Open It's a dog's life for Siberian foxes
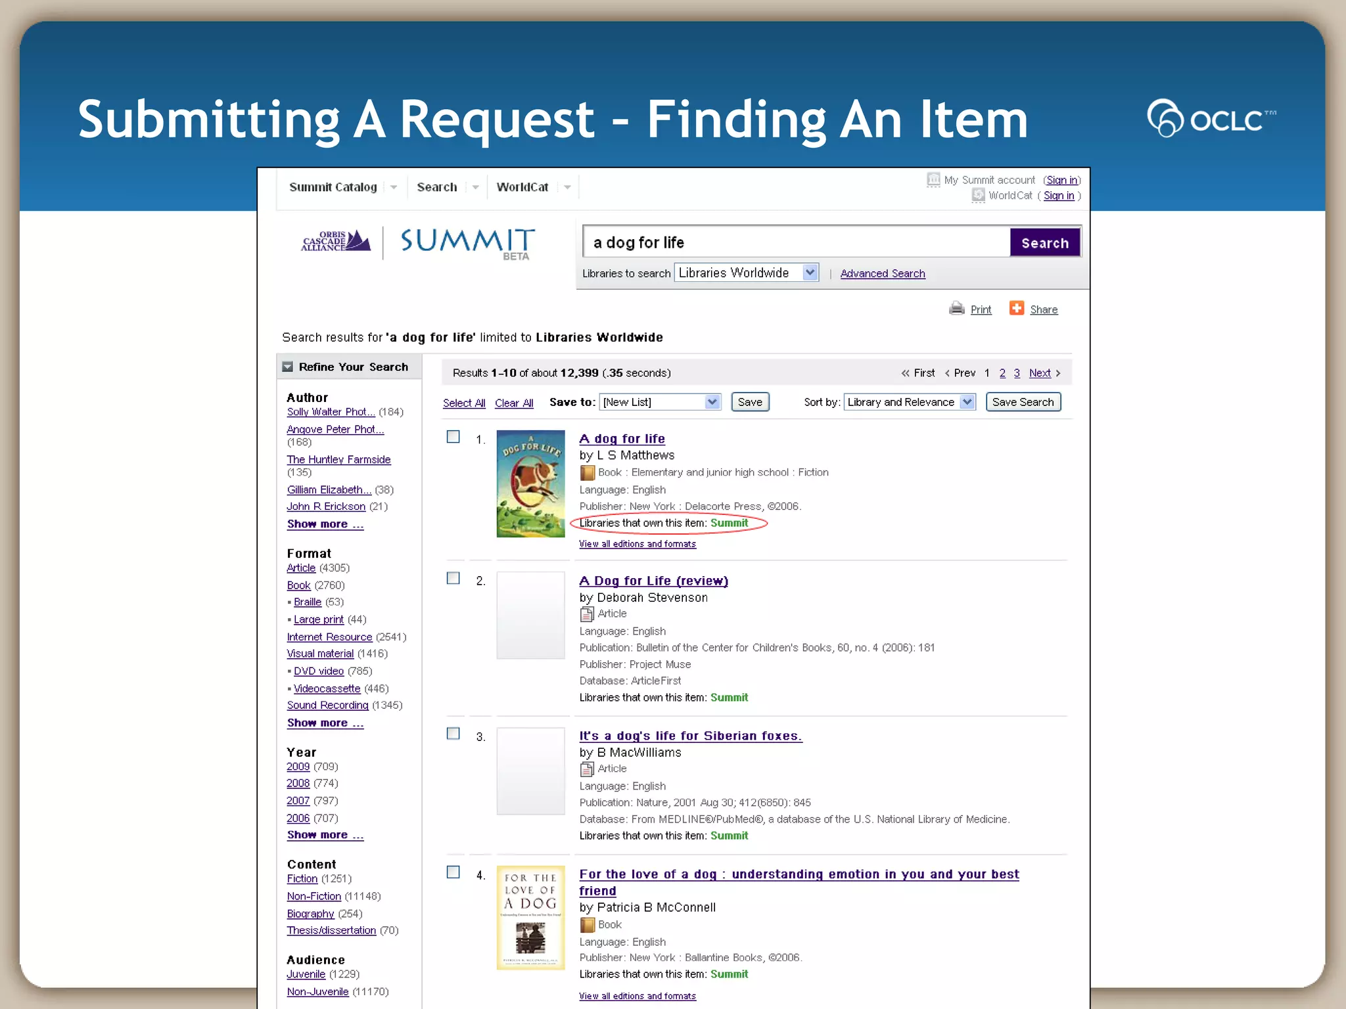Image resolution: width=1346 pixels, height=1009 pixels. click(x=690, y=736)
